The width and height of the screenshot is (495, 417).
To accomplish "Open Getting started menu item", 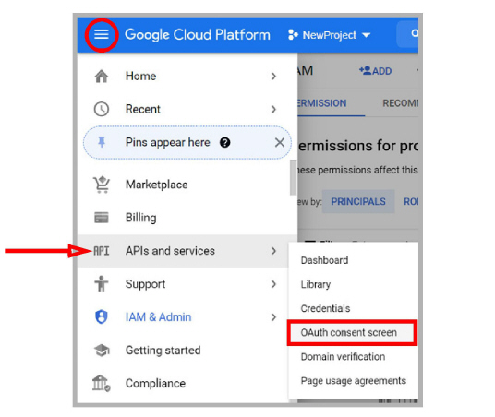I will [183, 351].
